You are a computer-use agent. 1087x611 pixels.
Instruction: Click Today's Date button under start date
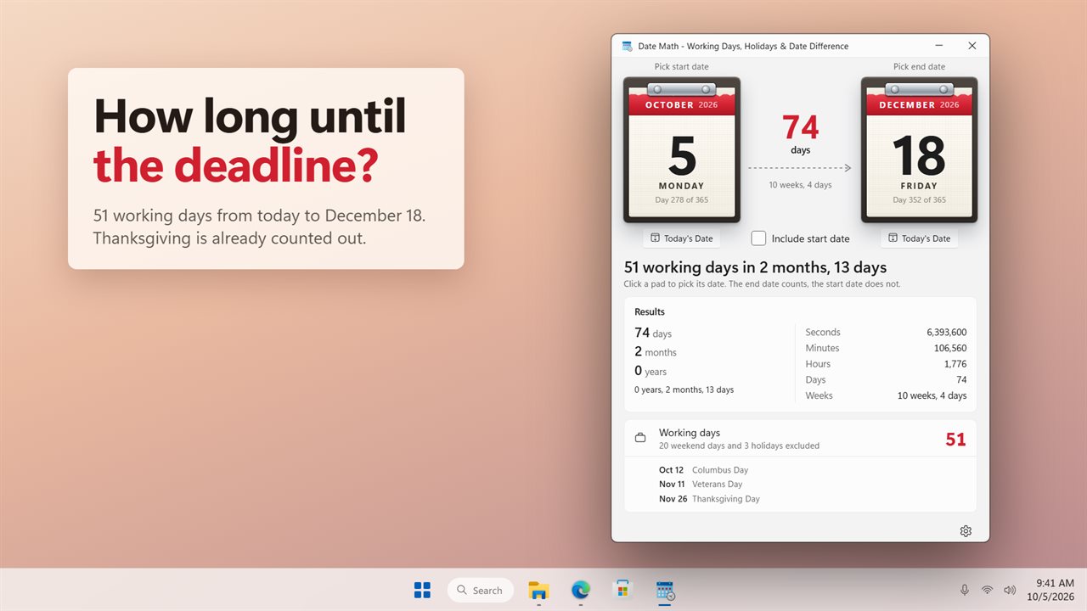pos(682,238)
